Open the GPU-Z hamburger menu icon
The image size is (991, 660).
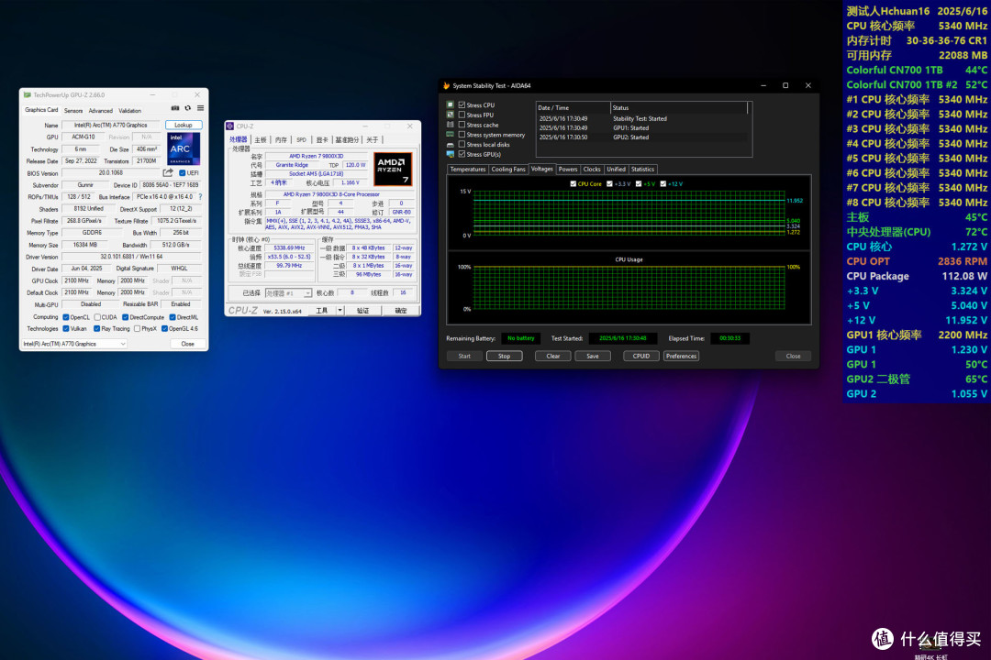point(200,108)
